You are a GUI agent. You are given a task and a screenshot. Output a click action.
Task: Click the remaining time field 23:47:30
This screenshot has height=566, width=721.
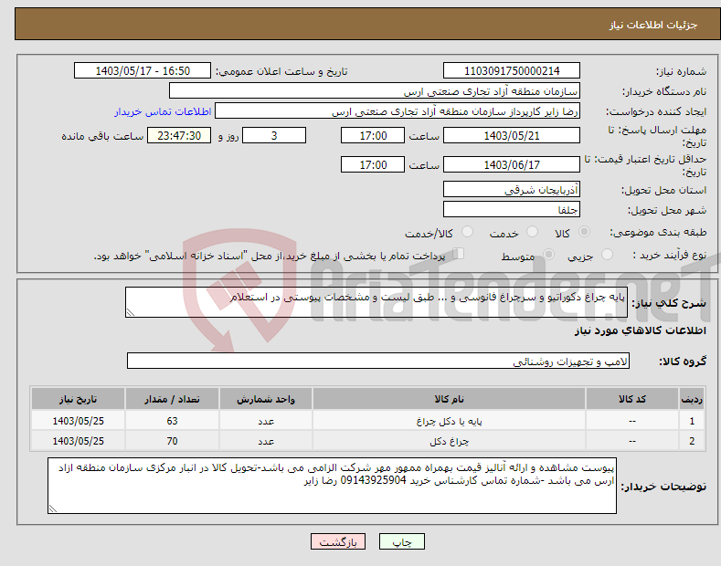click(179, 135)
